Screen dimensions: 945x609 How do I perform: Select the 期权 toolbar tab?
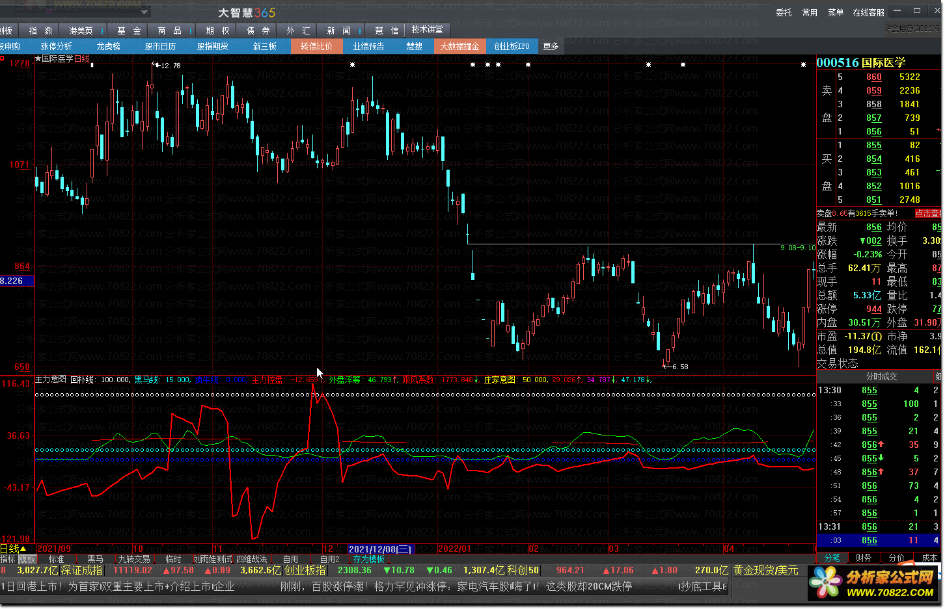tap(217, 31)
